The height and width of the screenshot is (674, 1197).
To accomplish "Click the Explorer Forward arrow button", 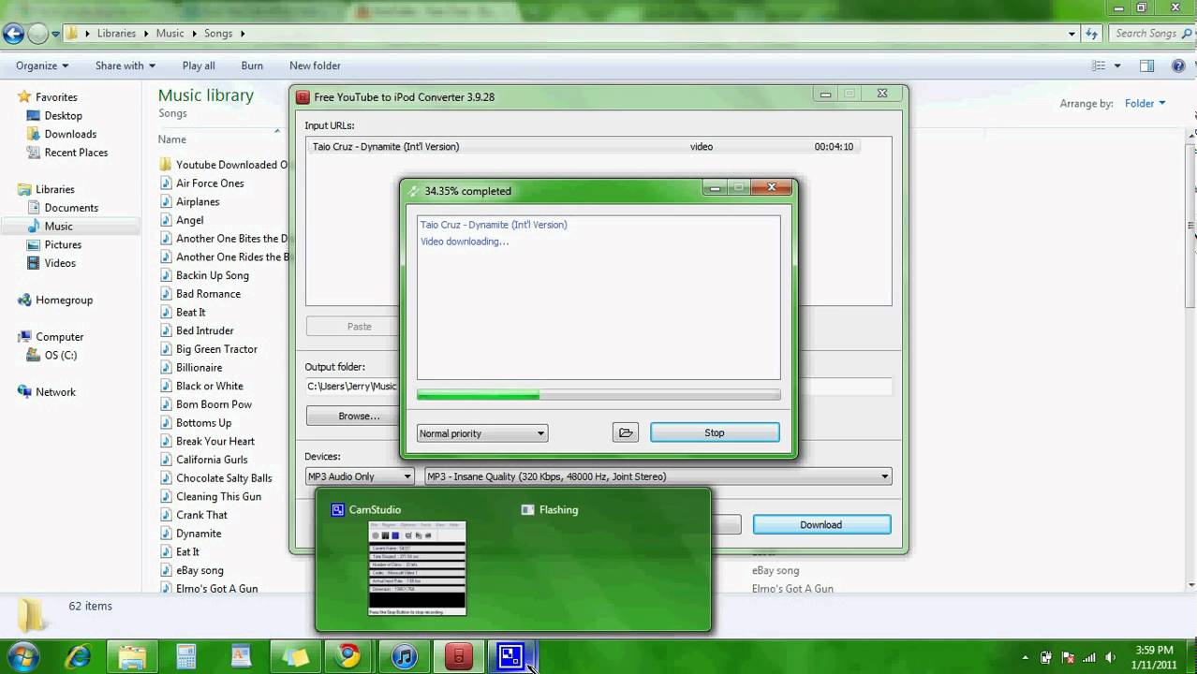I will click(37, 34).
